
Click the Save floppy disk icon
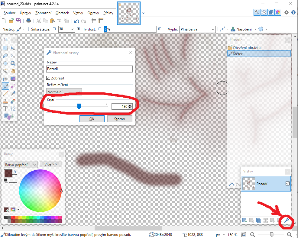click(18, 21)
